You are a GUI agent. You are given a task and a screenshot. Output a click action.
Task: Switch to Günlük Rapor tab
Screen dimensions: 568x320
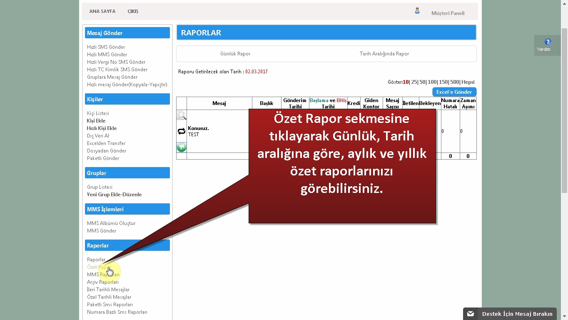coord(235,54)
